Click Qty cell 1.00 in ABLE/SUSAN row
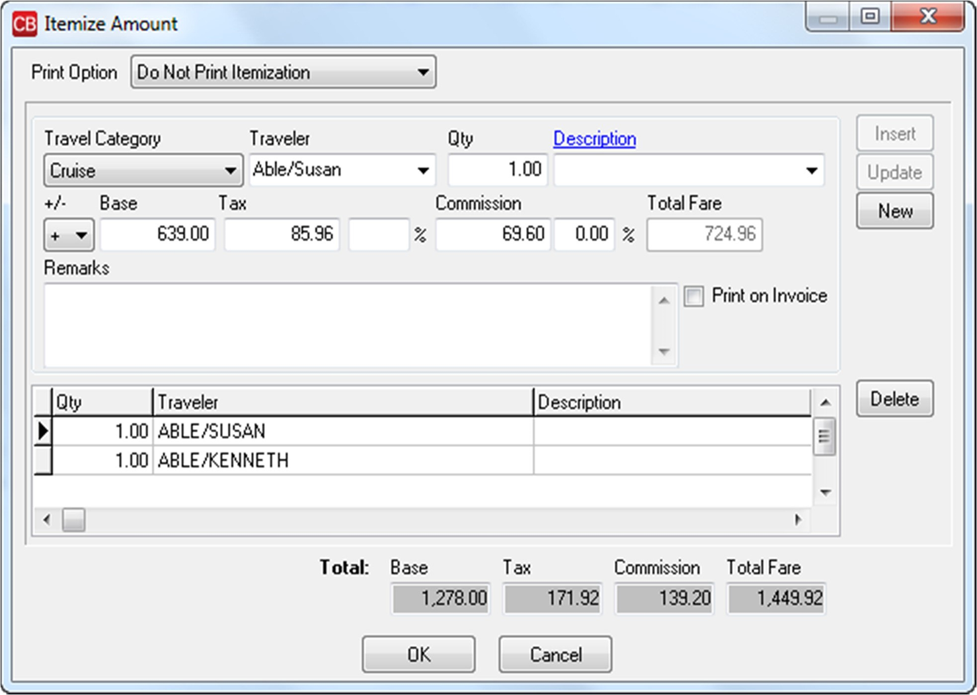Screen dimensions: 977x695 102,431
